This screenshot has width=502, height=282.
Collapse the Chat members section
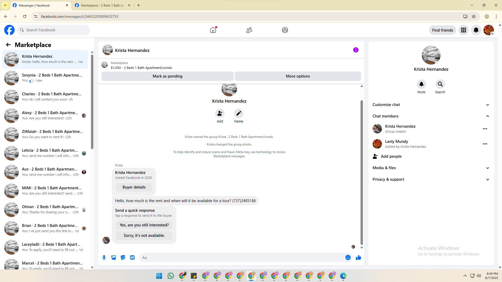[431, 116]
